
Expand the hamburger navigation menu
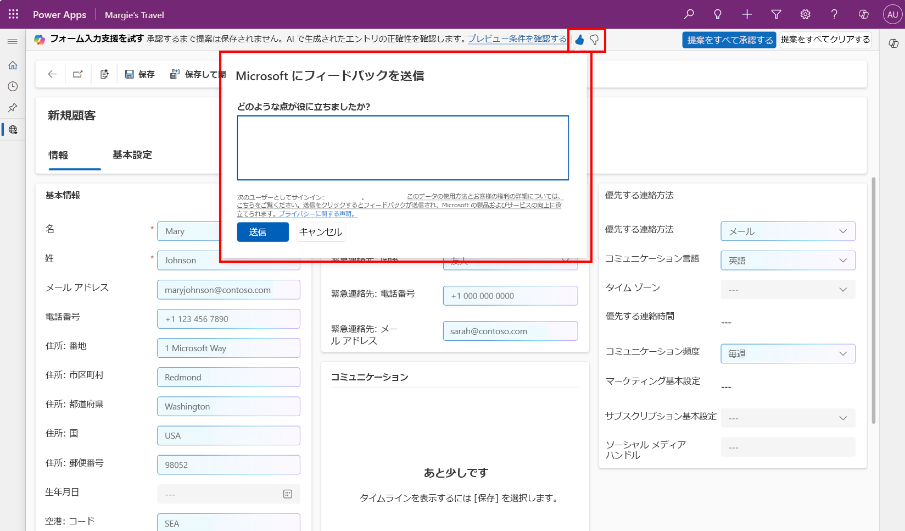click(x=13, y=42)
